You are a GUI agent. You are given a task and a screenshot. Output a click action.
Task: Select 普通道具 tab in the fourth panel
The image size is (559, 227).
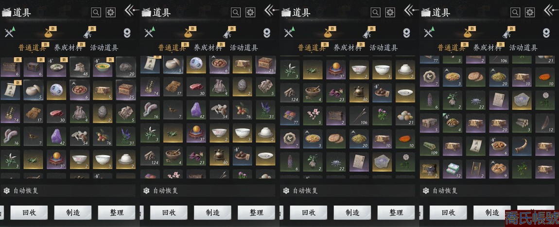pyautogui.click(x=452, y=48)
